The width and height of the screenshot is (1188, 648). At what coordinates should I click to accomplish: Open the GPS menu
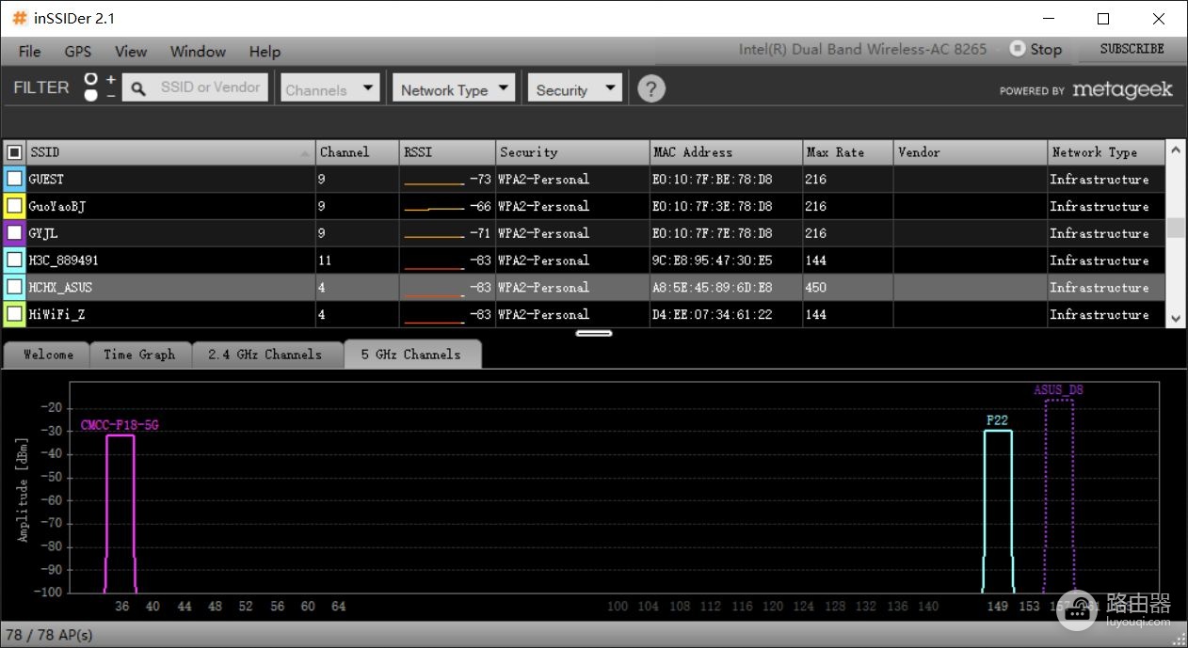click(78, 51)
